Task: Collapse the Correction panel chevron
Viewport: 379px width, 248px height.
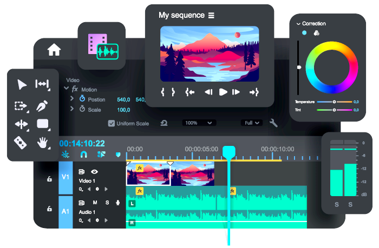Action: point(298,24)
